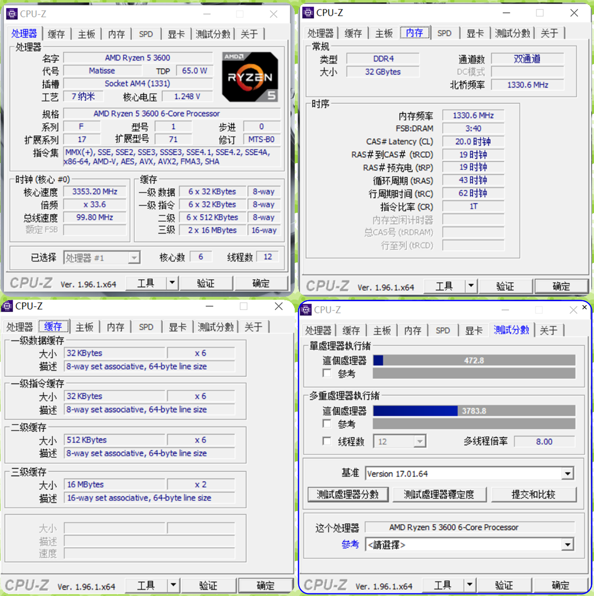
Task: Click the multi-thread 3783.8 score bar
Action: pos(474,411)
